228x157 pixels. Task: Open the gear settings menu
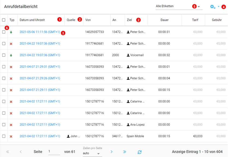point(213,7)
